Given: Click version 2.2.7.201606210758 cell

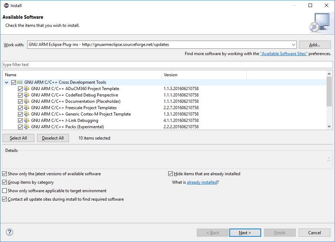Looking at the screenshot, I should [x=181, y=108].
